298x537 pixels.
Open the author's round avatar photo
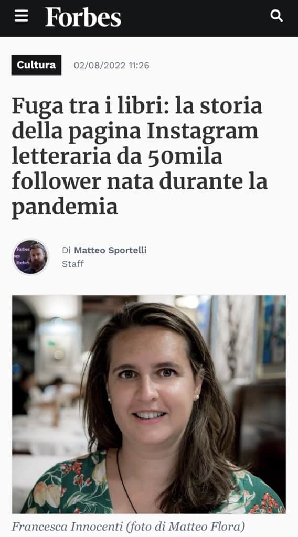tap(30, 257)
